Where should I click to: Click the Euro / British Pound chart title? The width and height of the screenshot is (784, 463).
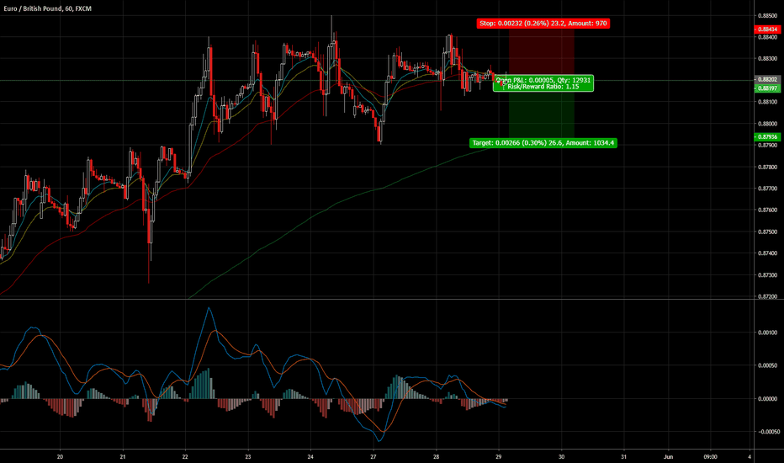pyautogui.click(x=47, y=8)
